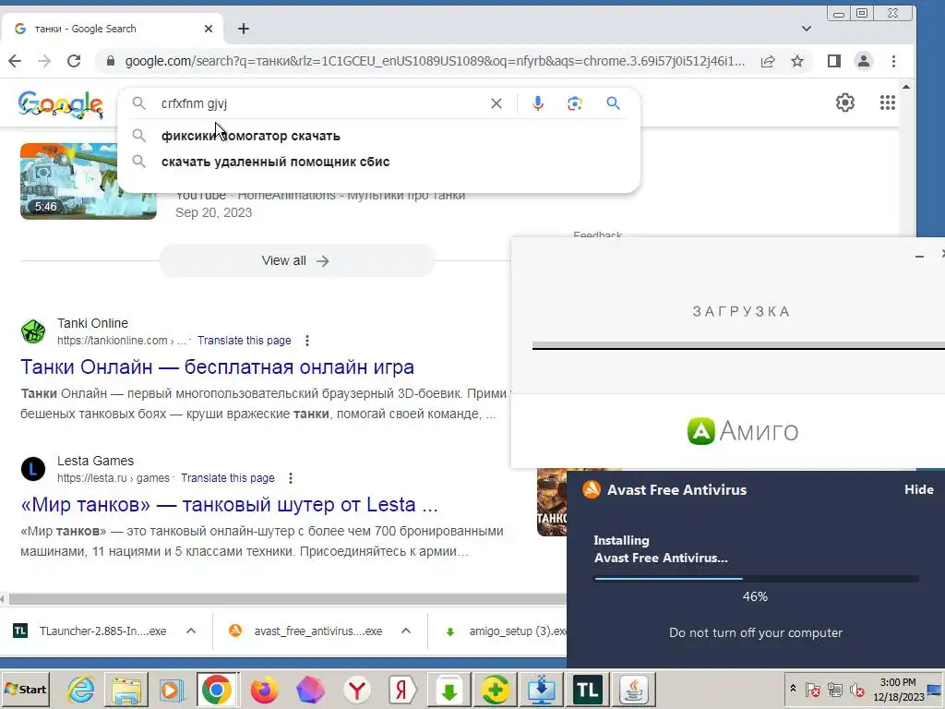Screen dimensions: 945x709
Task: Share this page from address bar
Action: point(768,61)
